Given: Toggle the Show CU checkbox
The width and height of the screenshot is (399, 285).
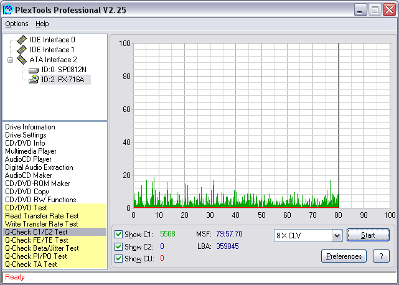Looking at the screenshot, I should (118, 258).
